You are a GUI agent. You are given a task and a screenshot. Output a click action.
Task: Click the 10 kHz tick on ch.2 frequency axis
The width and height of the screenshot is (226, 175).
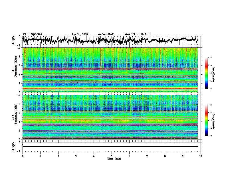pos(19,95)
